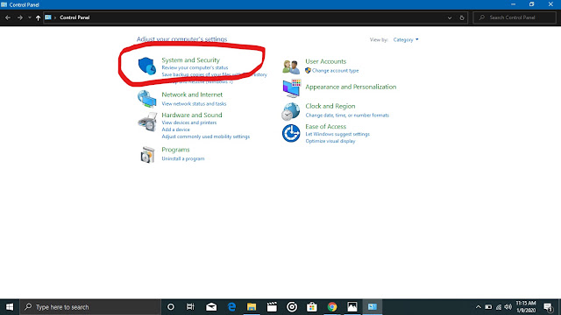
Task: Open the View by Category dropdown
Action: 406,39
